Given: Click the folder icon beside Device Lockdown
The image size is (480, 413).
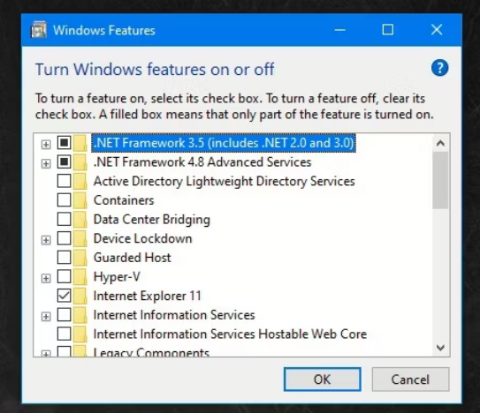Looking at the screenshot, I should pos(80,239).
